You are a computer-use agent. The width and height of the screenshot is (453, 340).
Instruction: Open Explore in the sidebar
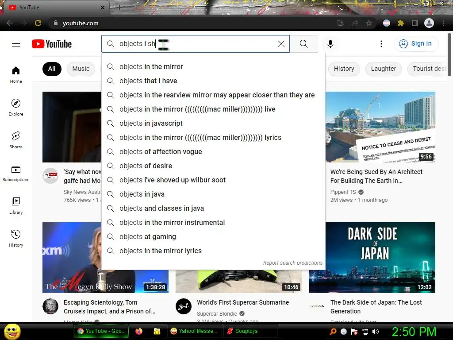16,107
